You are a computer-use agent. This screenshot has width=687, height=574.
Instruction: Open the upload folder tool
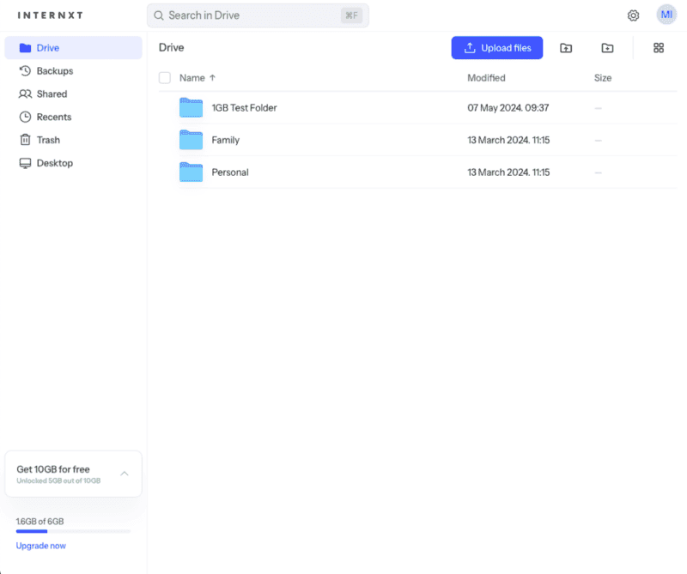click(566, 48)
